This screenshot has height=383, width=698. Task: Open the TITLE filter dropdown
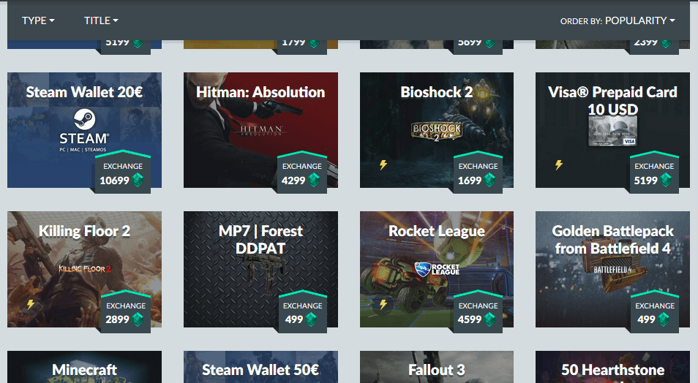click(101, 20)
